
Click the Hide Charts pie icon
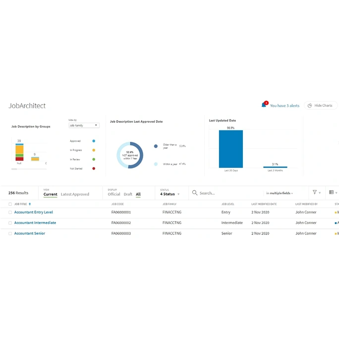pyautogui.click(x=310, y=106)
